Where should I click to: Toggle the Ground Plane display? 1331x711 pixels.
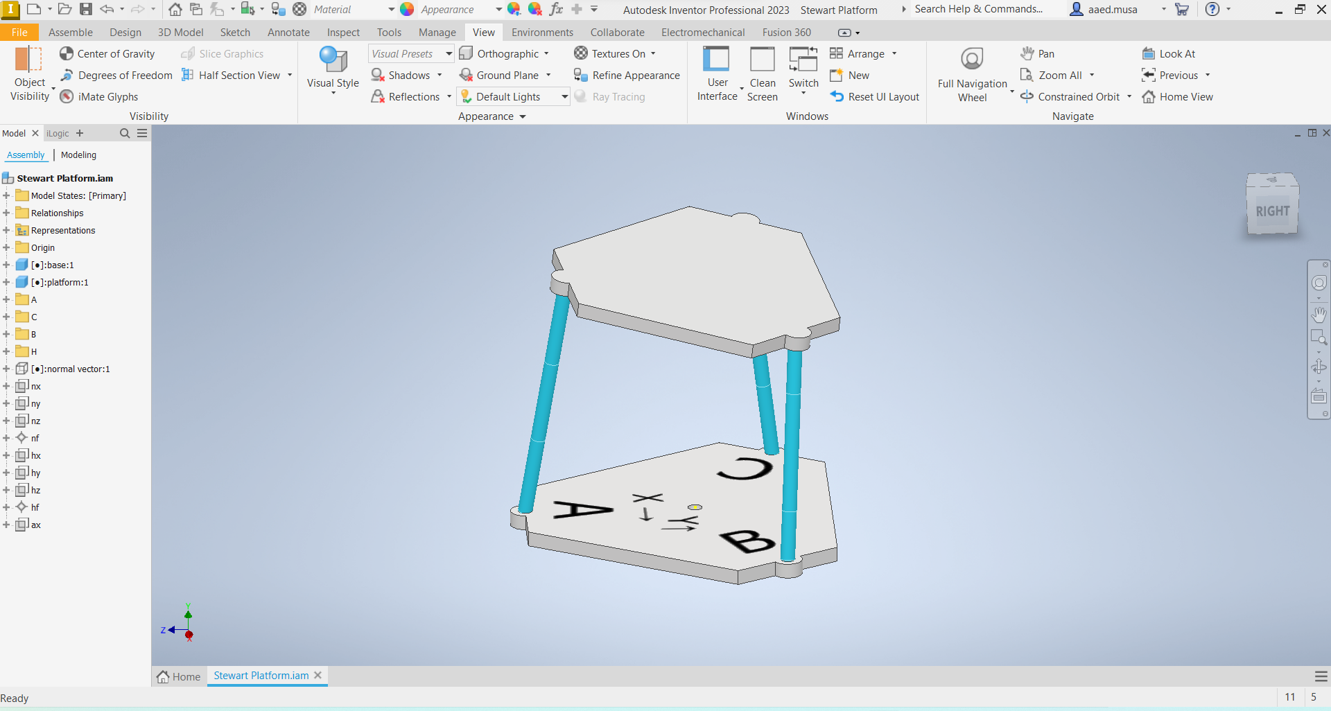(x=506, y=75)
